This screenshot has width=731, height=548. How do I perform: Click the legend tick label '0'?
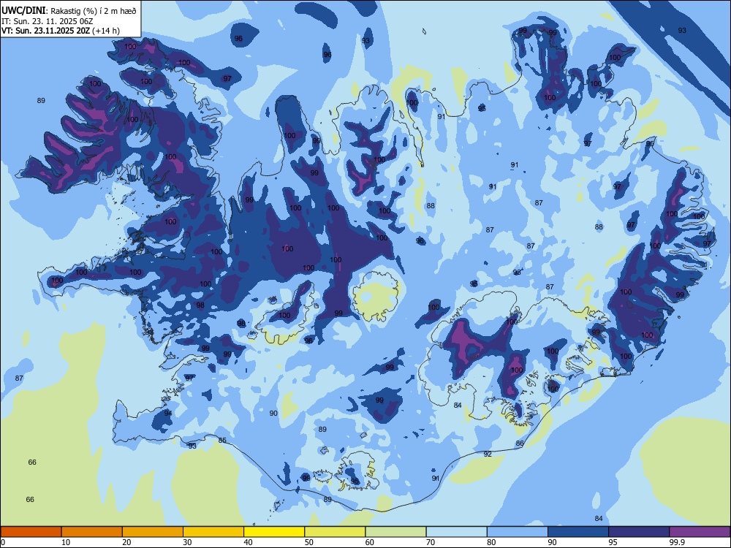coord(3,542)
